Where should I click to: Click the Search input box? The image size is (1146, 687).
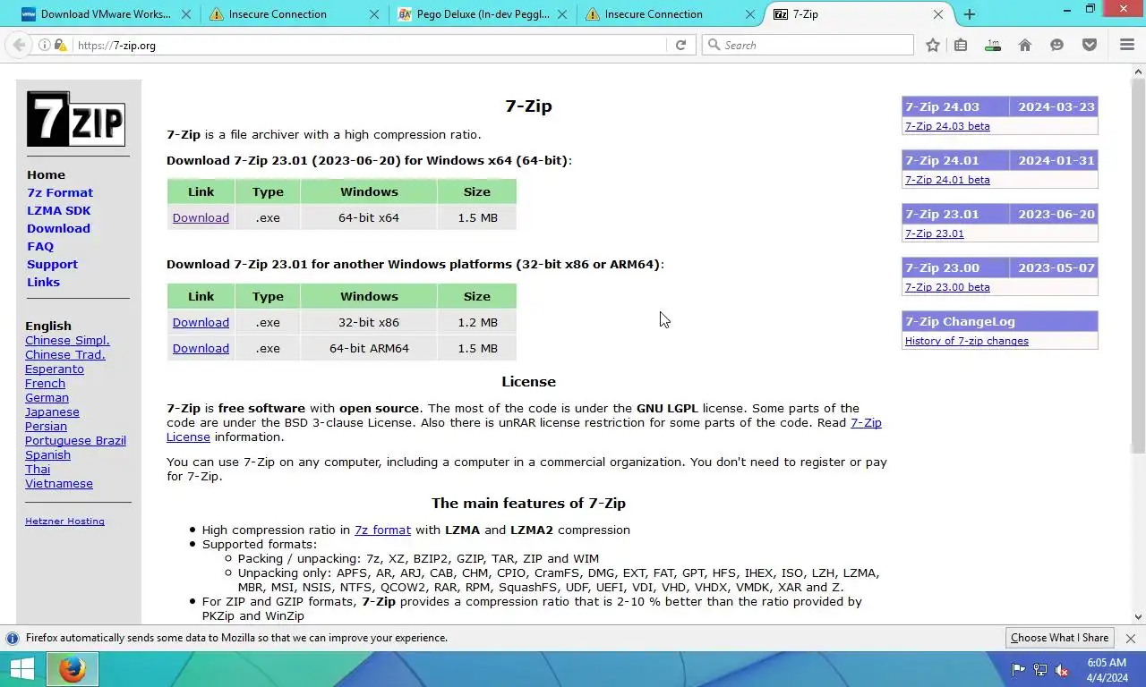808,45
